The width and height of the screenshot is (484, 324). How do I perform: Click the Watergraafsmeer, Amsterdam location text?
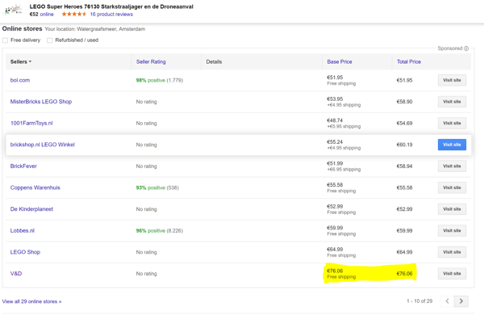tap(111, 29)
